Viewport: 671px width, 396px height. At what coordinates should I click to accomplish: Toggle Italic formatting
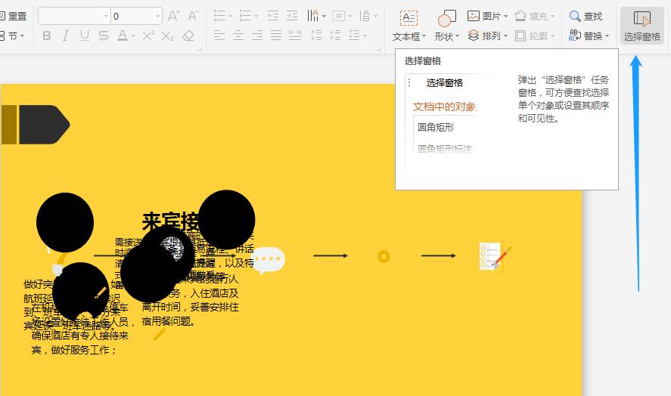point(66,36)
